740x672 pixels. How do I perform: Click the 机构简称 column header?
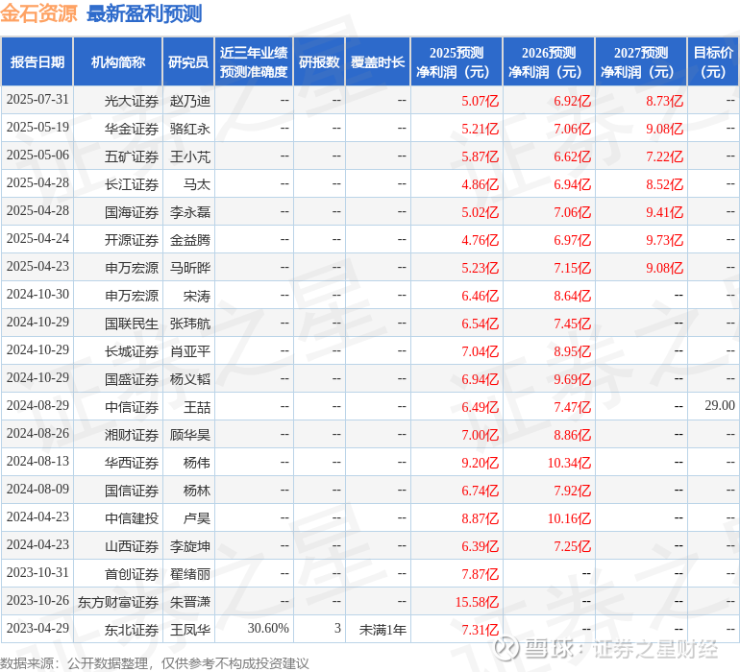118,61
